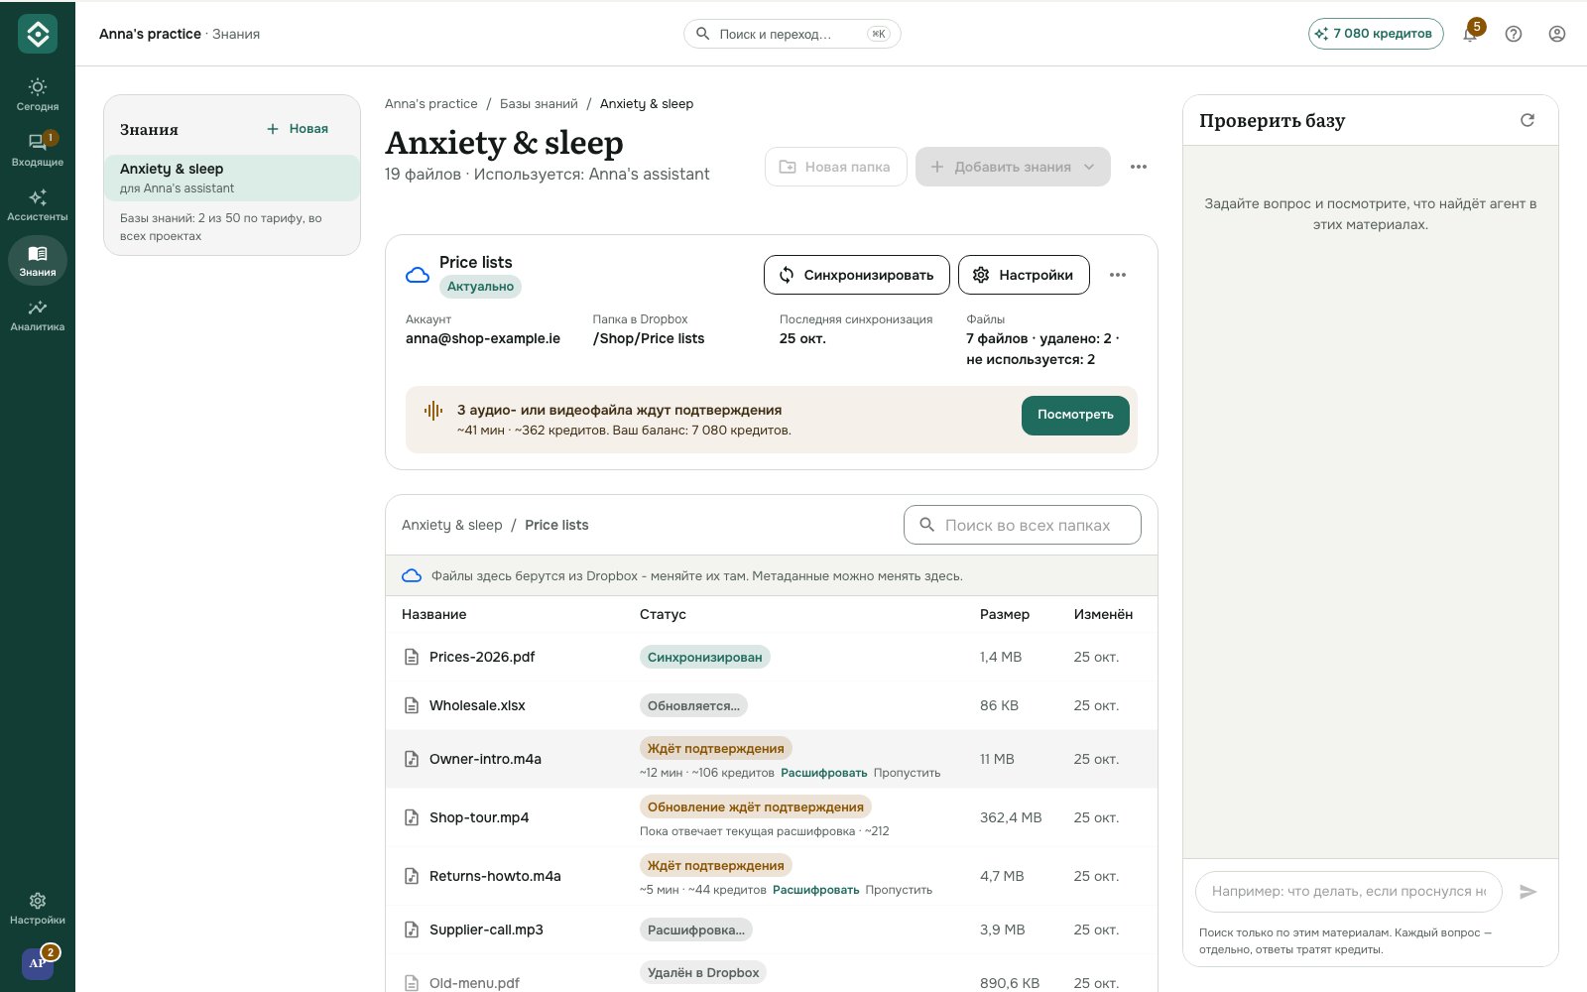Open Price lists card more options

(x=1118, y=275)
